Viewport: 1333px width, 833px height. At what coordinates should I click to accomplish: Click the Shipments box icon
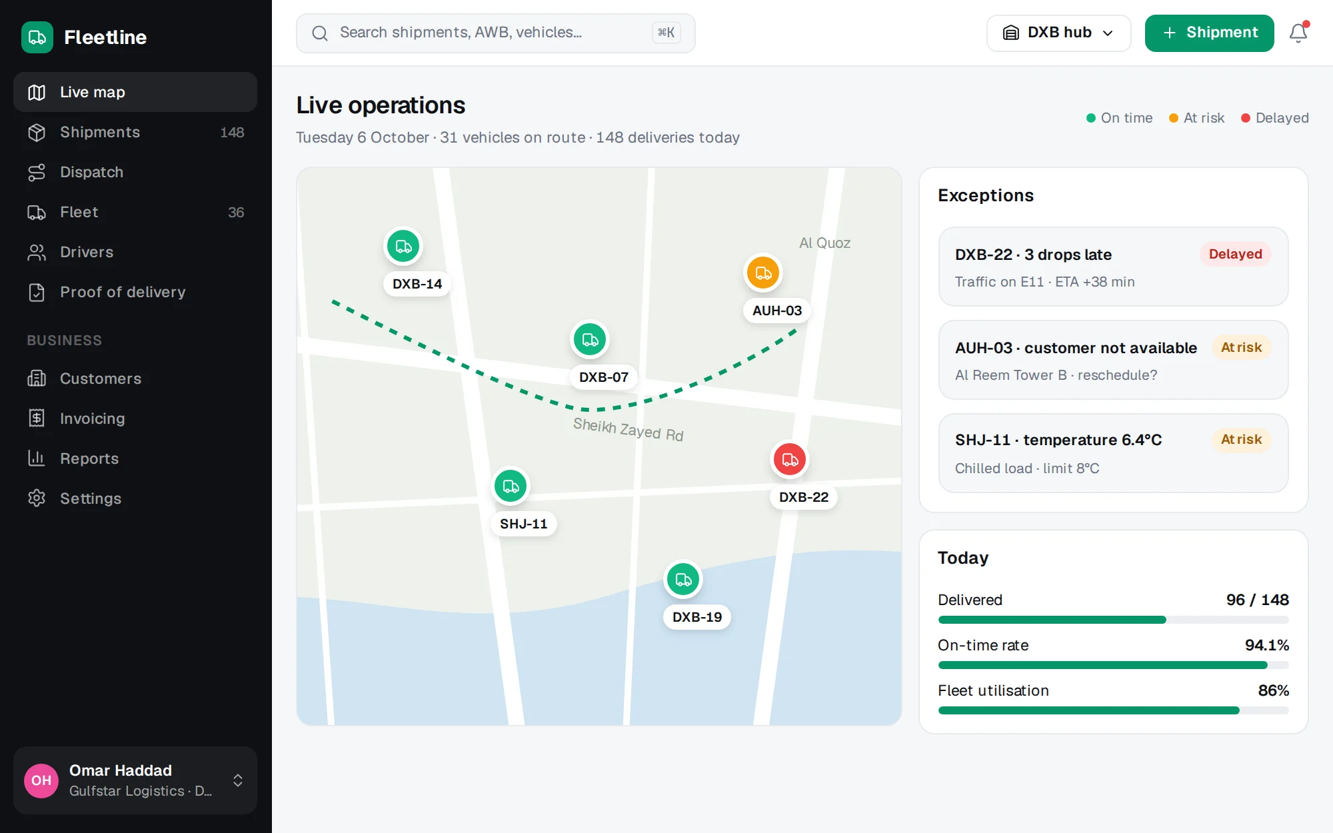pyautogui.click(x=37, y=132)
